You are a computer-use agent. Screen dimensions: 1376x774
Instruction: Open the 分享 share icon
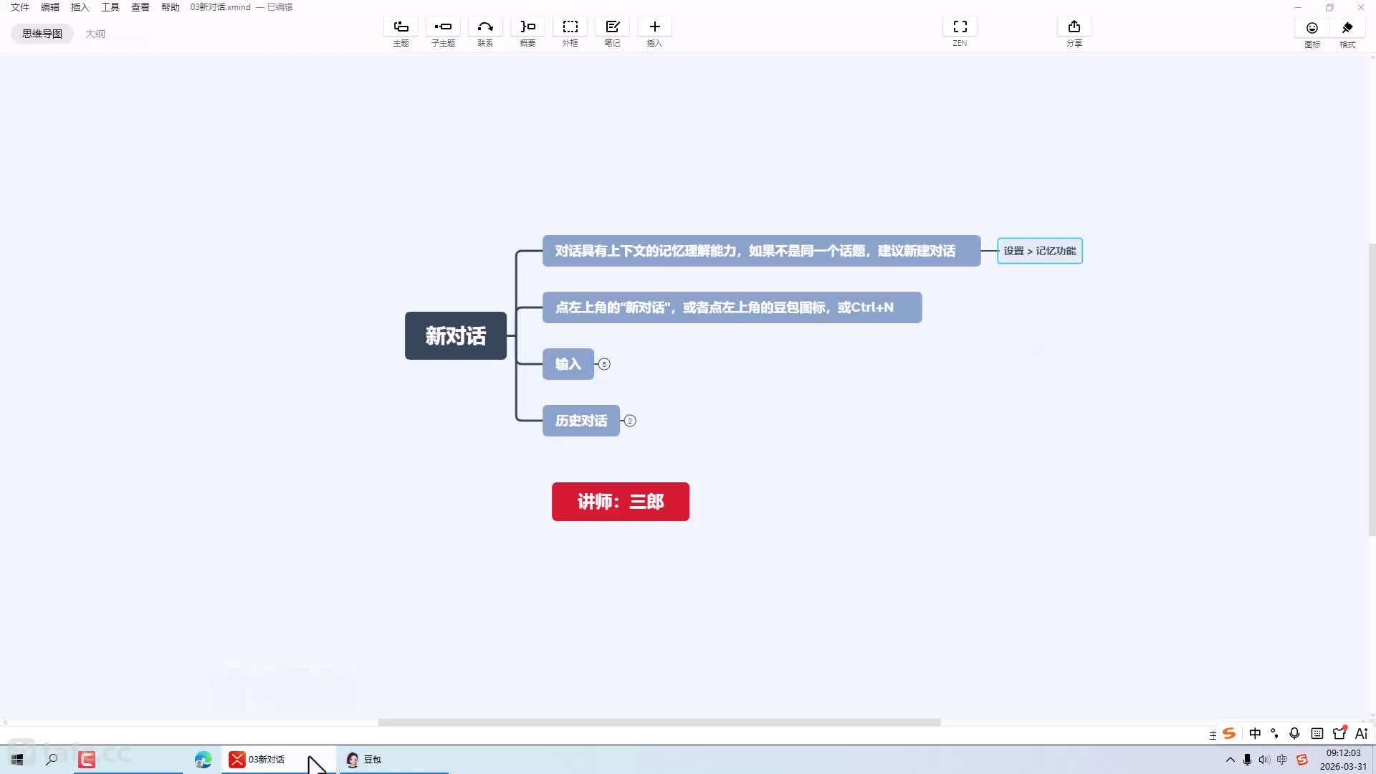pos(1074,27)
